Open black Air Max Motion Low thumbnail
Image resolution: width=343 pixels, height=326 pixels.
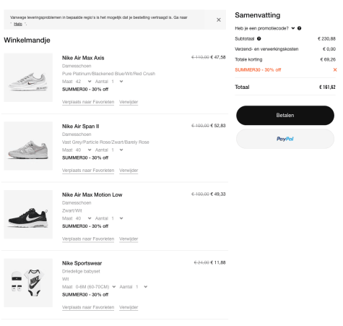point(28,214)
